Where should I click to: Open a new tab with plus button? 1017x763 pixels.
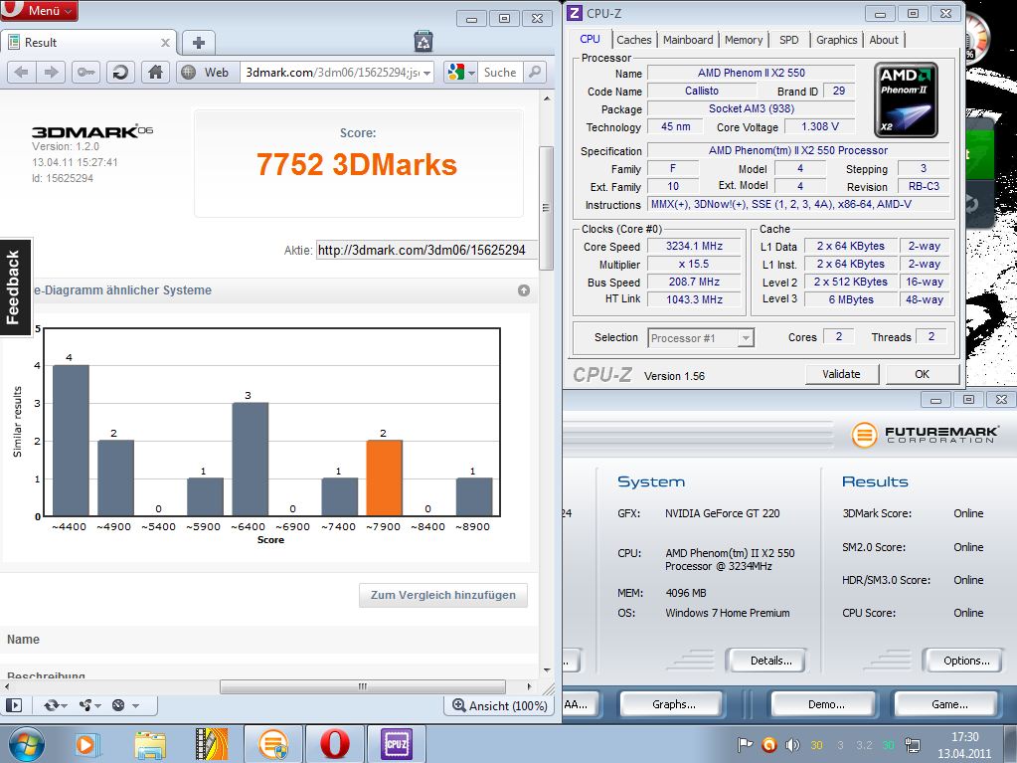click(199, 43)
